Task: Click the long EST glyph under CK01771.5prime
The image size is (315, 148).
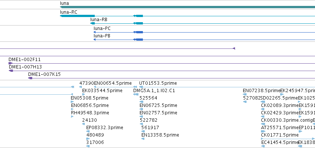Action: (288, 139)
